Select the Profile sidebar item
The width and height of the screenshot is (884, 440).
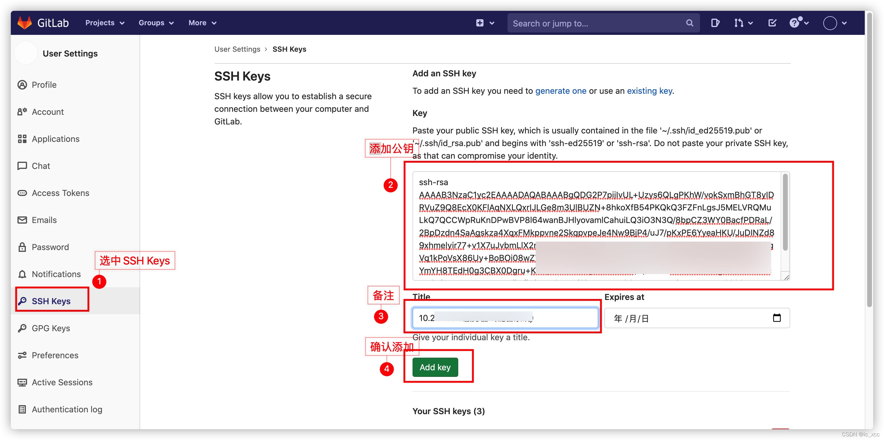point(44,84)
